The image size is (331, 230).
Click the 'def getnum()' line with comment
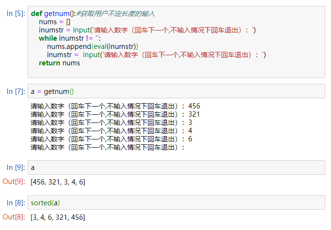coord(93,14)
